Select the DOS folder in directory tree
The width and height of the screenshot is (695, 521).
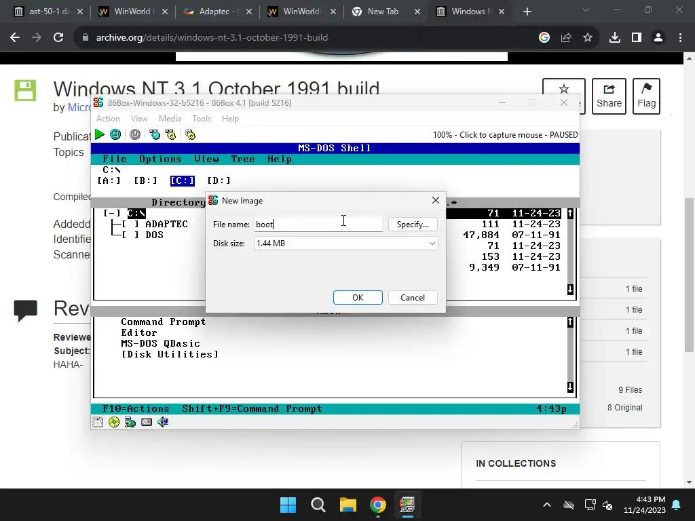point(154,235)
